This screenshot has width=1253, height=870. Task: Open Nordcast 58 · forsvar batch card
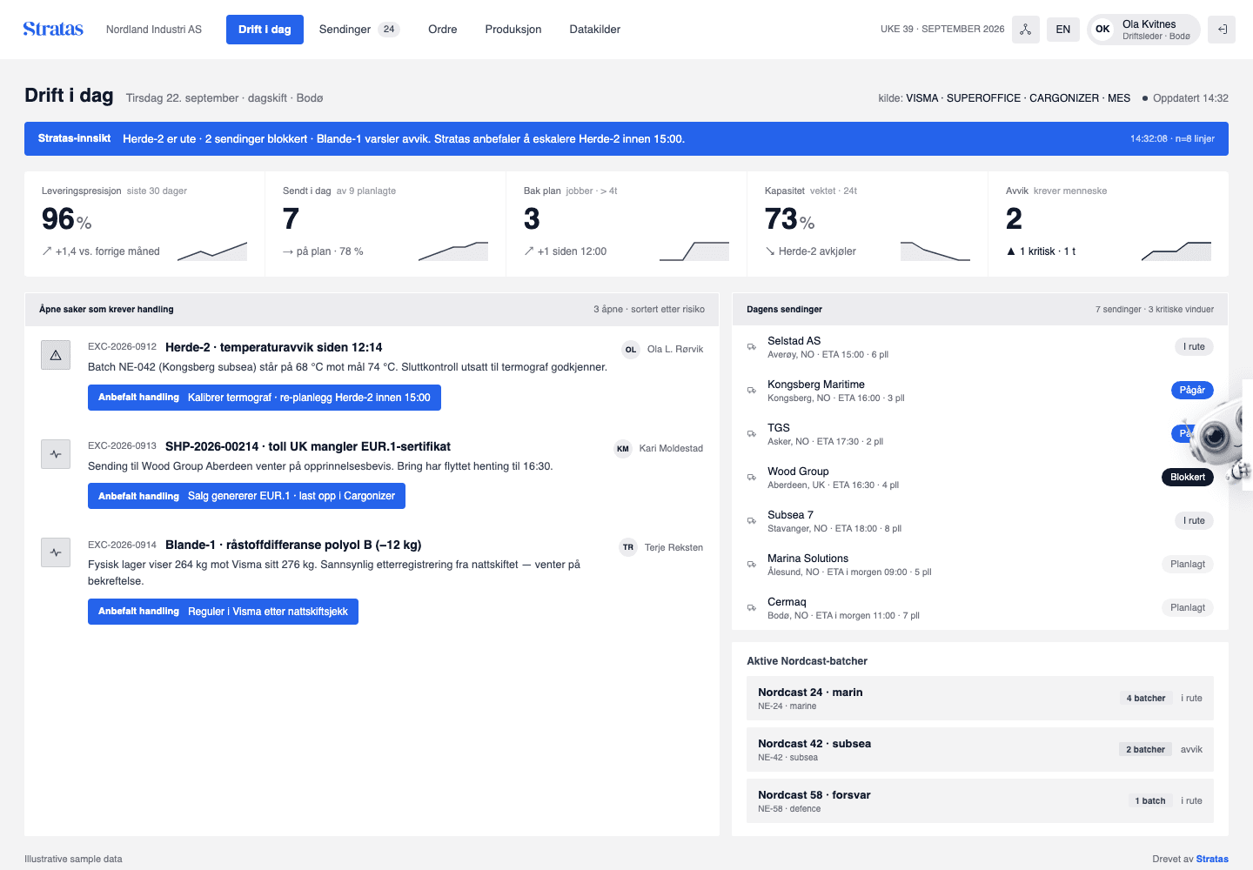980,801
